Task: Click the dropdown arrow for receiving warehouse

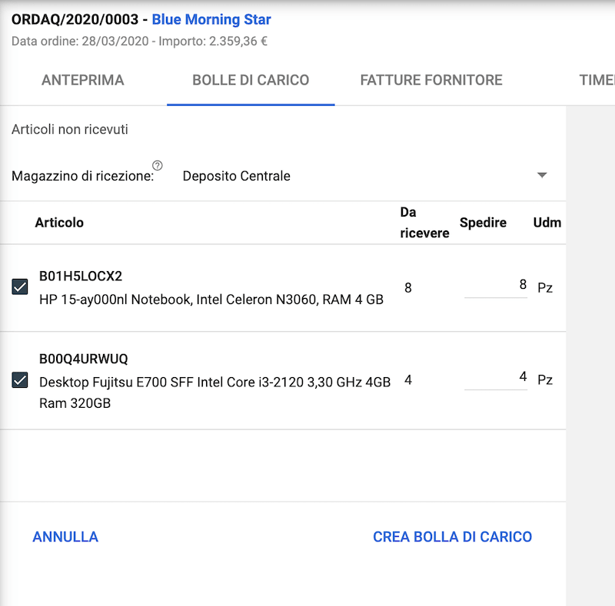Action: 542,176
